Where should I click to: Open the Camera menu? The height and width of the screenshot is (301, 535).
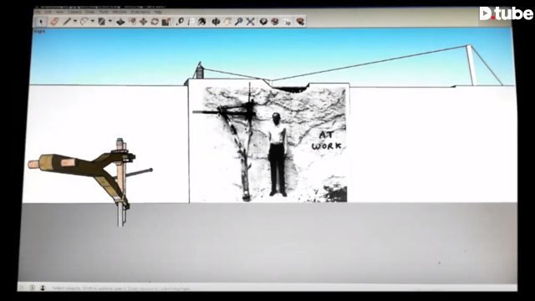pos(74,12)
